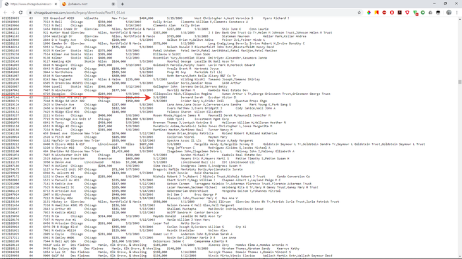Close the Добавить пост tab

(x=113, y=4)
